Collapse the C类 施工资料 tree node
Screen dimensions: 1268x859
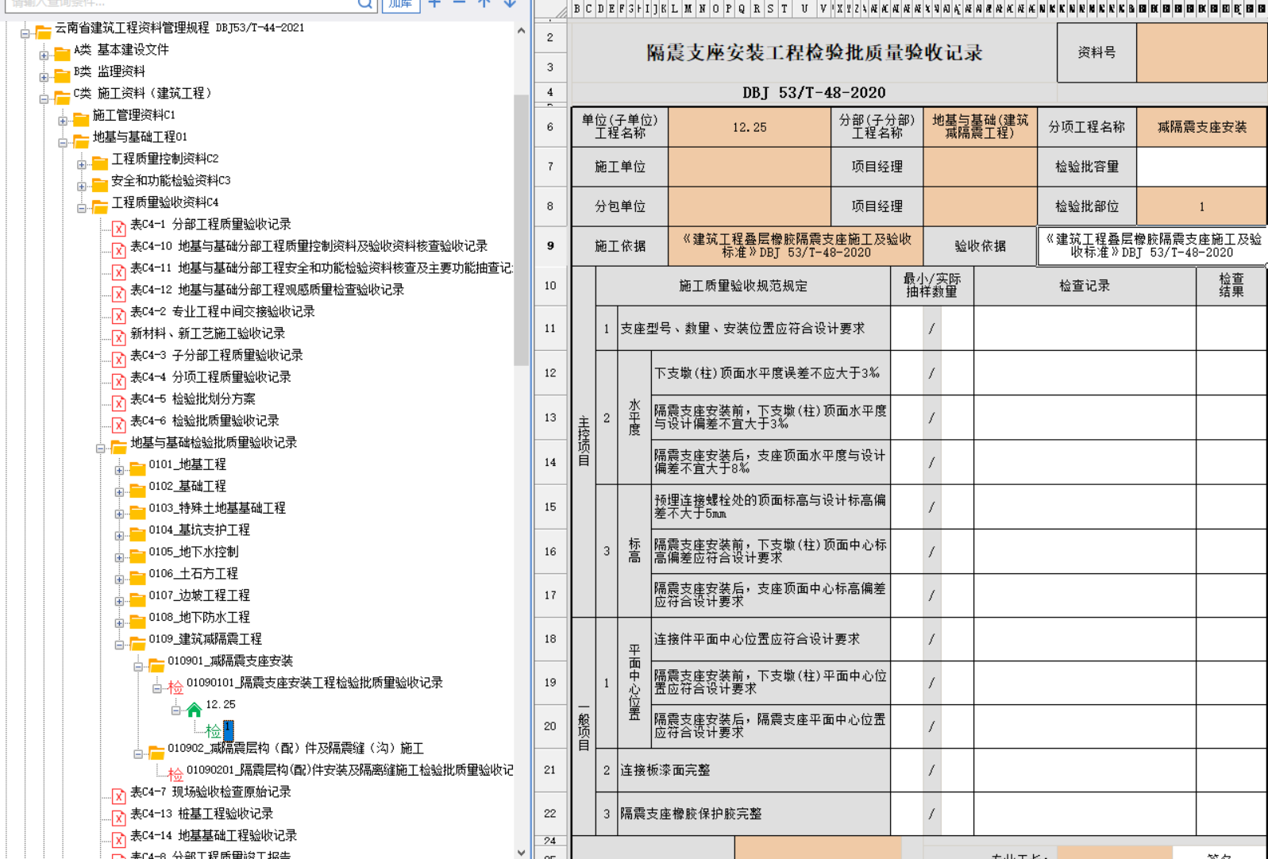pyautogui.click(x=44, y=99)
